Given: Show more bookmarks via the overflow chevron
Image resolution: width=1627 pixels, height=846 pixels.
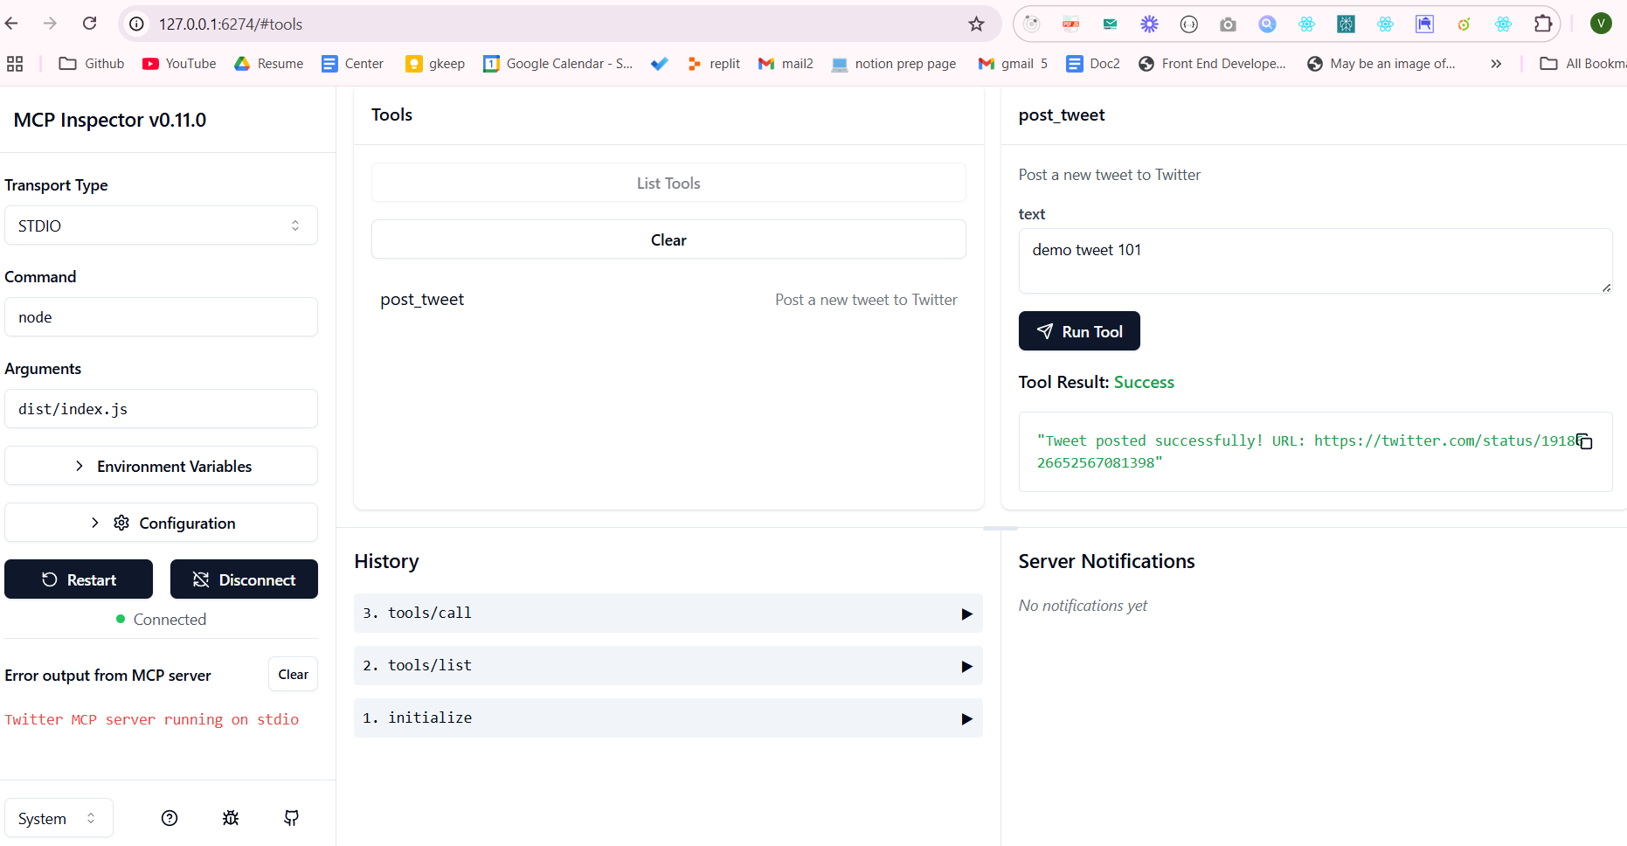Looking at the screenshot, I should point(1496,64).
